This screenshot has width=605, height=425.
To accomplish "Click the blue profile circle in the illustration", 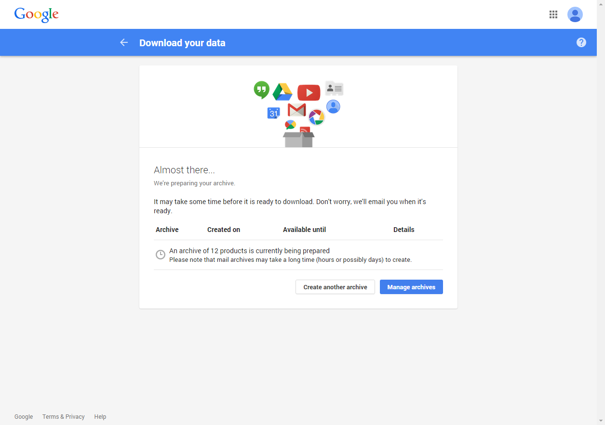I will click(x=333, y=106).
